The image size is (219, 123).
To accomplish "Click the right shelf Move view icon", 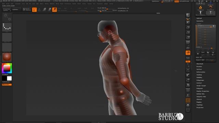I will [188, 75].
